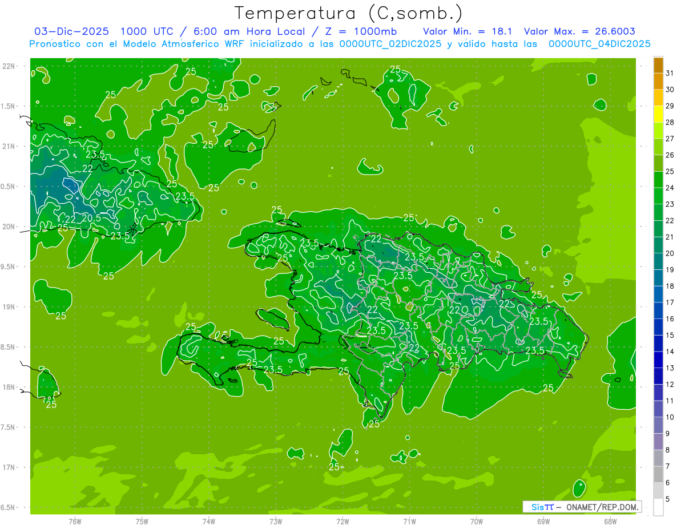Click the "Valor Max. = 26.6003" readout
The height and width of the screenshot is (529, 685).
[x=579, y=32]
